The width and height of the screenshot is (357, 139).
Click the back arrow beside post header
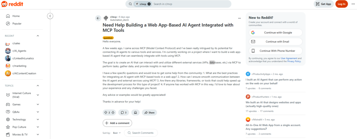coord(98,18)
